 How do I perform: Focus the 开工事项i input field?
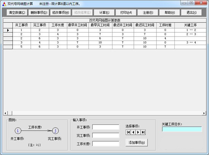(x=106, y=127)
